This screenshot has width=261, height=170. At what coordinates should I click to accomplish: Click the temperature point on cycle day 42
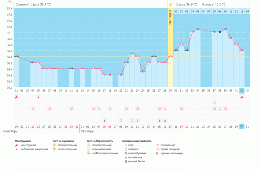click(242, 50)
